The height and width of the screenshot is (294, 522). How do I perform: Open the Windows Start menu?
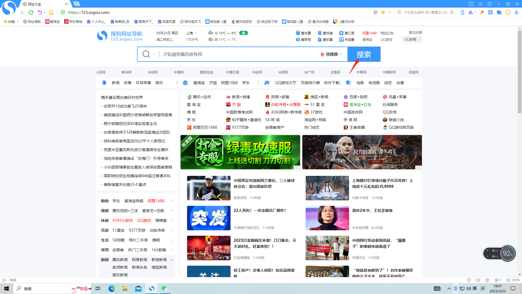coord(7,289)
